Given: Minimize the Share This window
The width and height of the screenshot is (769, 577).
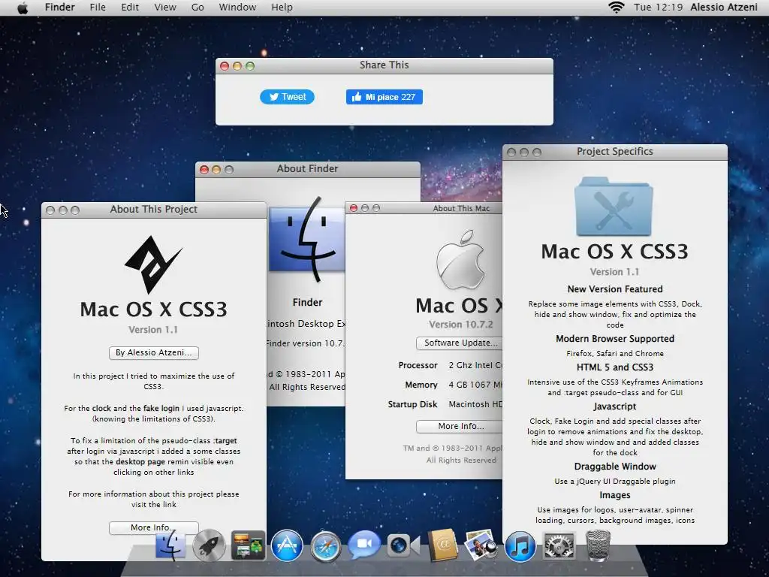Looking at the screenshot, I should pos(237,66).
